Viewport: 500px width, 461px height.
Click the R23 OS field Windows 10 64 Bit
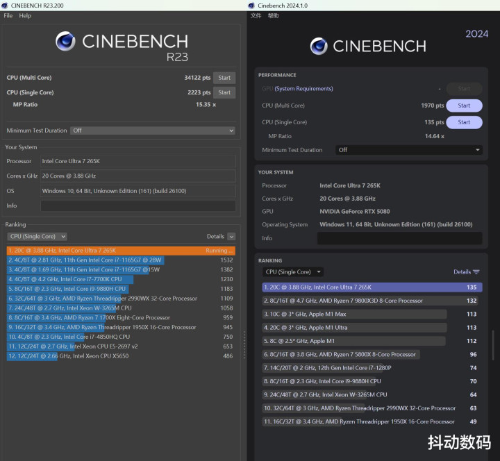(137, 191)
